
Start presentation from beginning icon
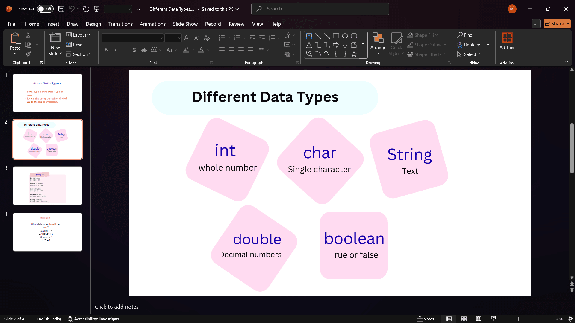[96, 9]
